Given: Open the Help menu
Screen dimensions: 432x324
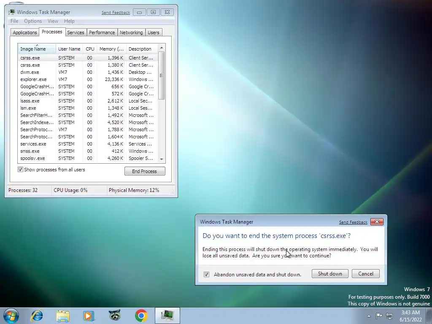Looking at the screenshot, I should coord(69,21).
